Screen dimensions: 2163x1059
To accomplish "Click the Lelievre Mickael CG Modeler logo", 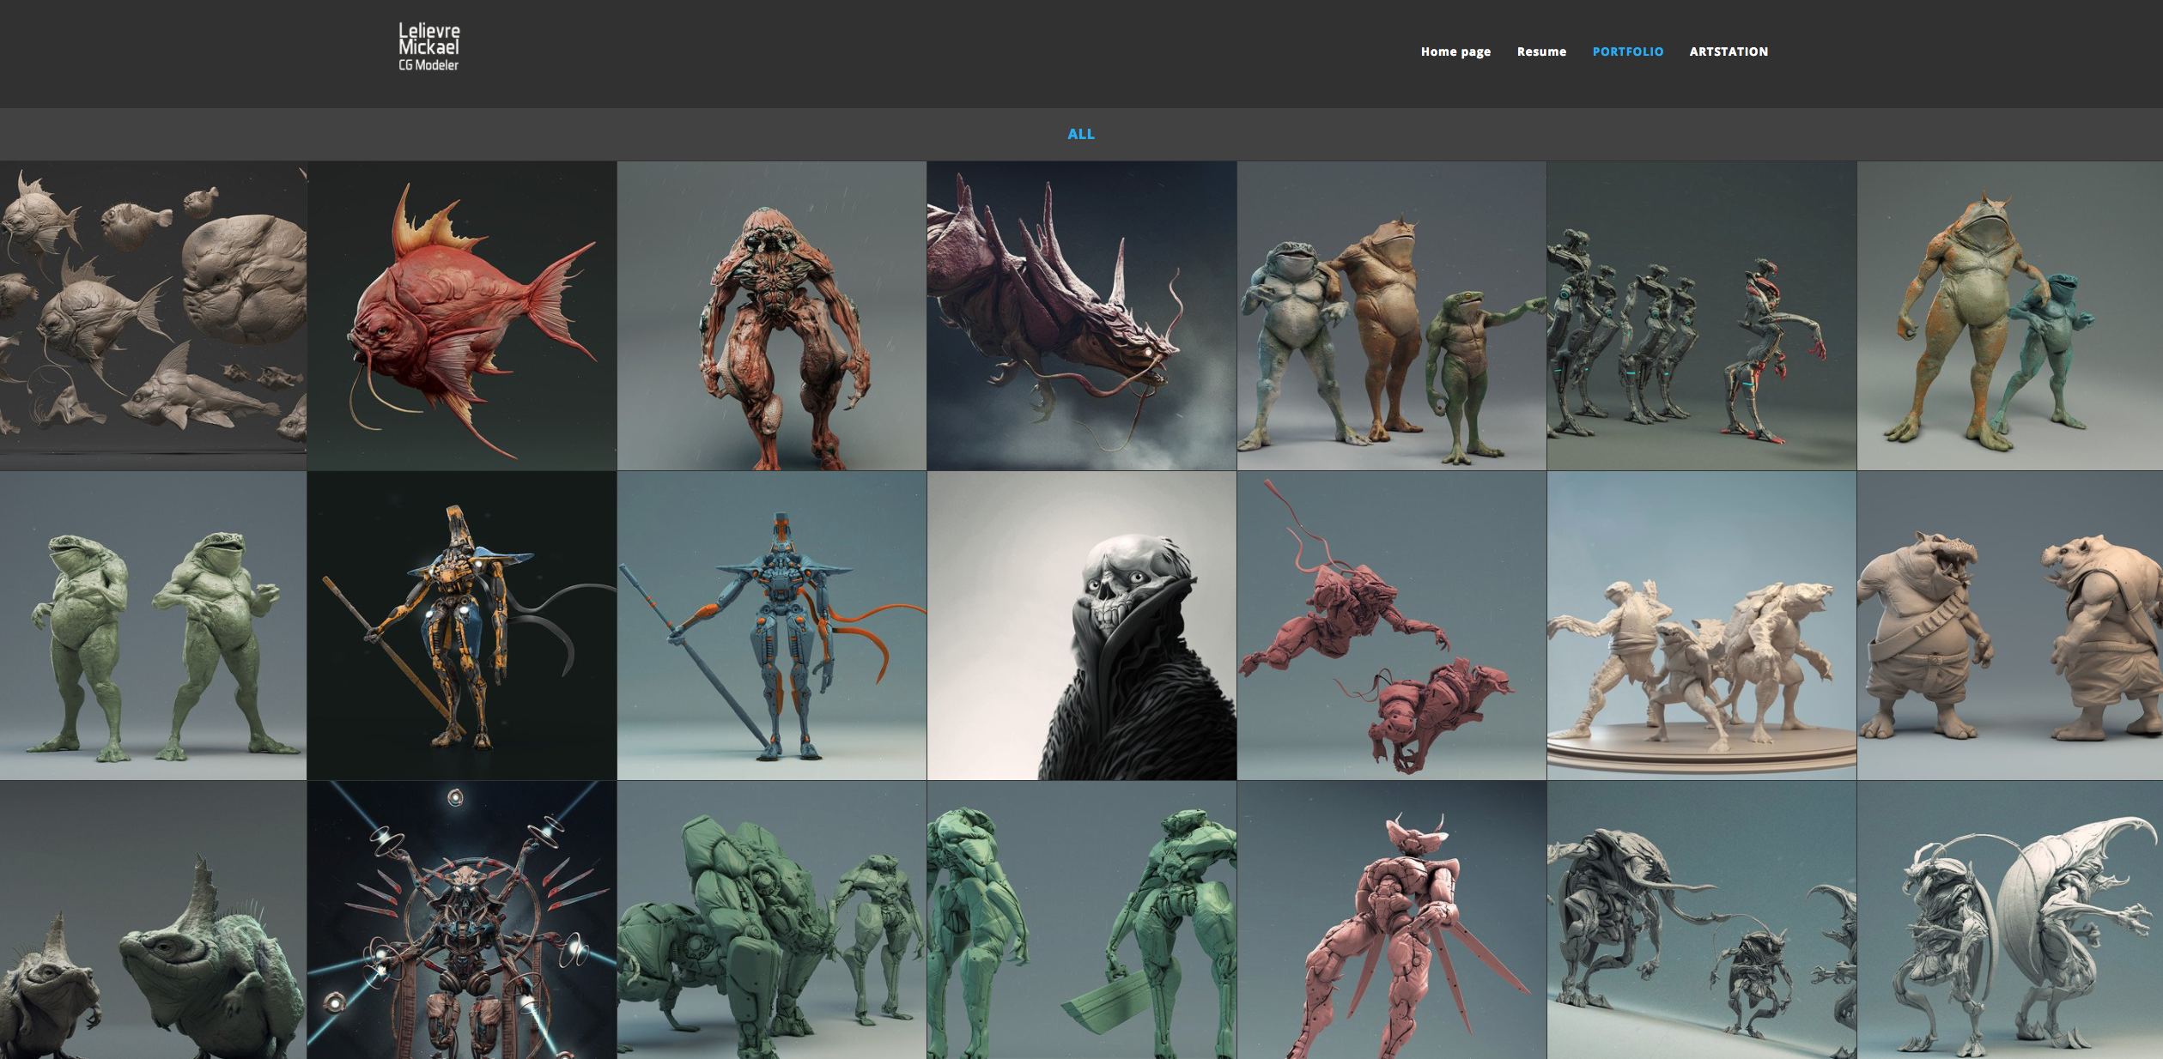I will click(428, 47).
